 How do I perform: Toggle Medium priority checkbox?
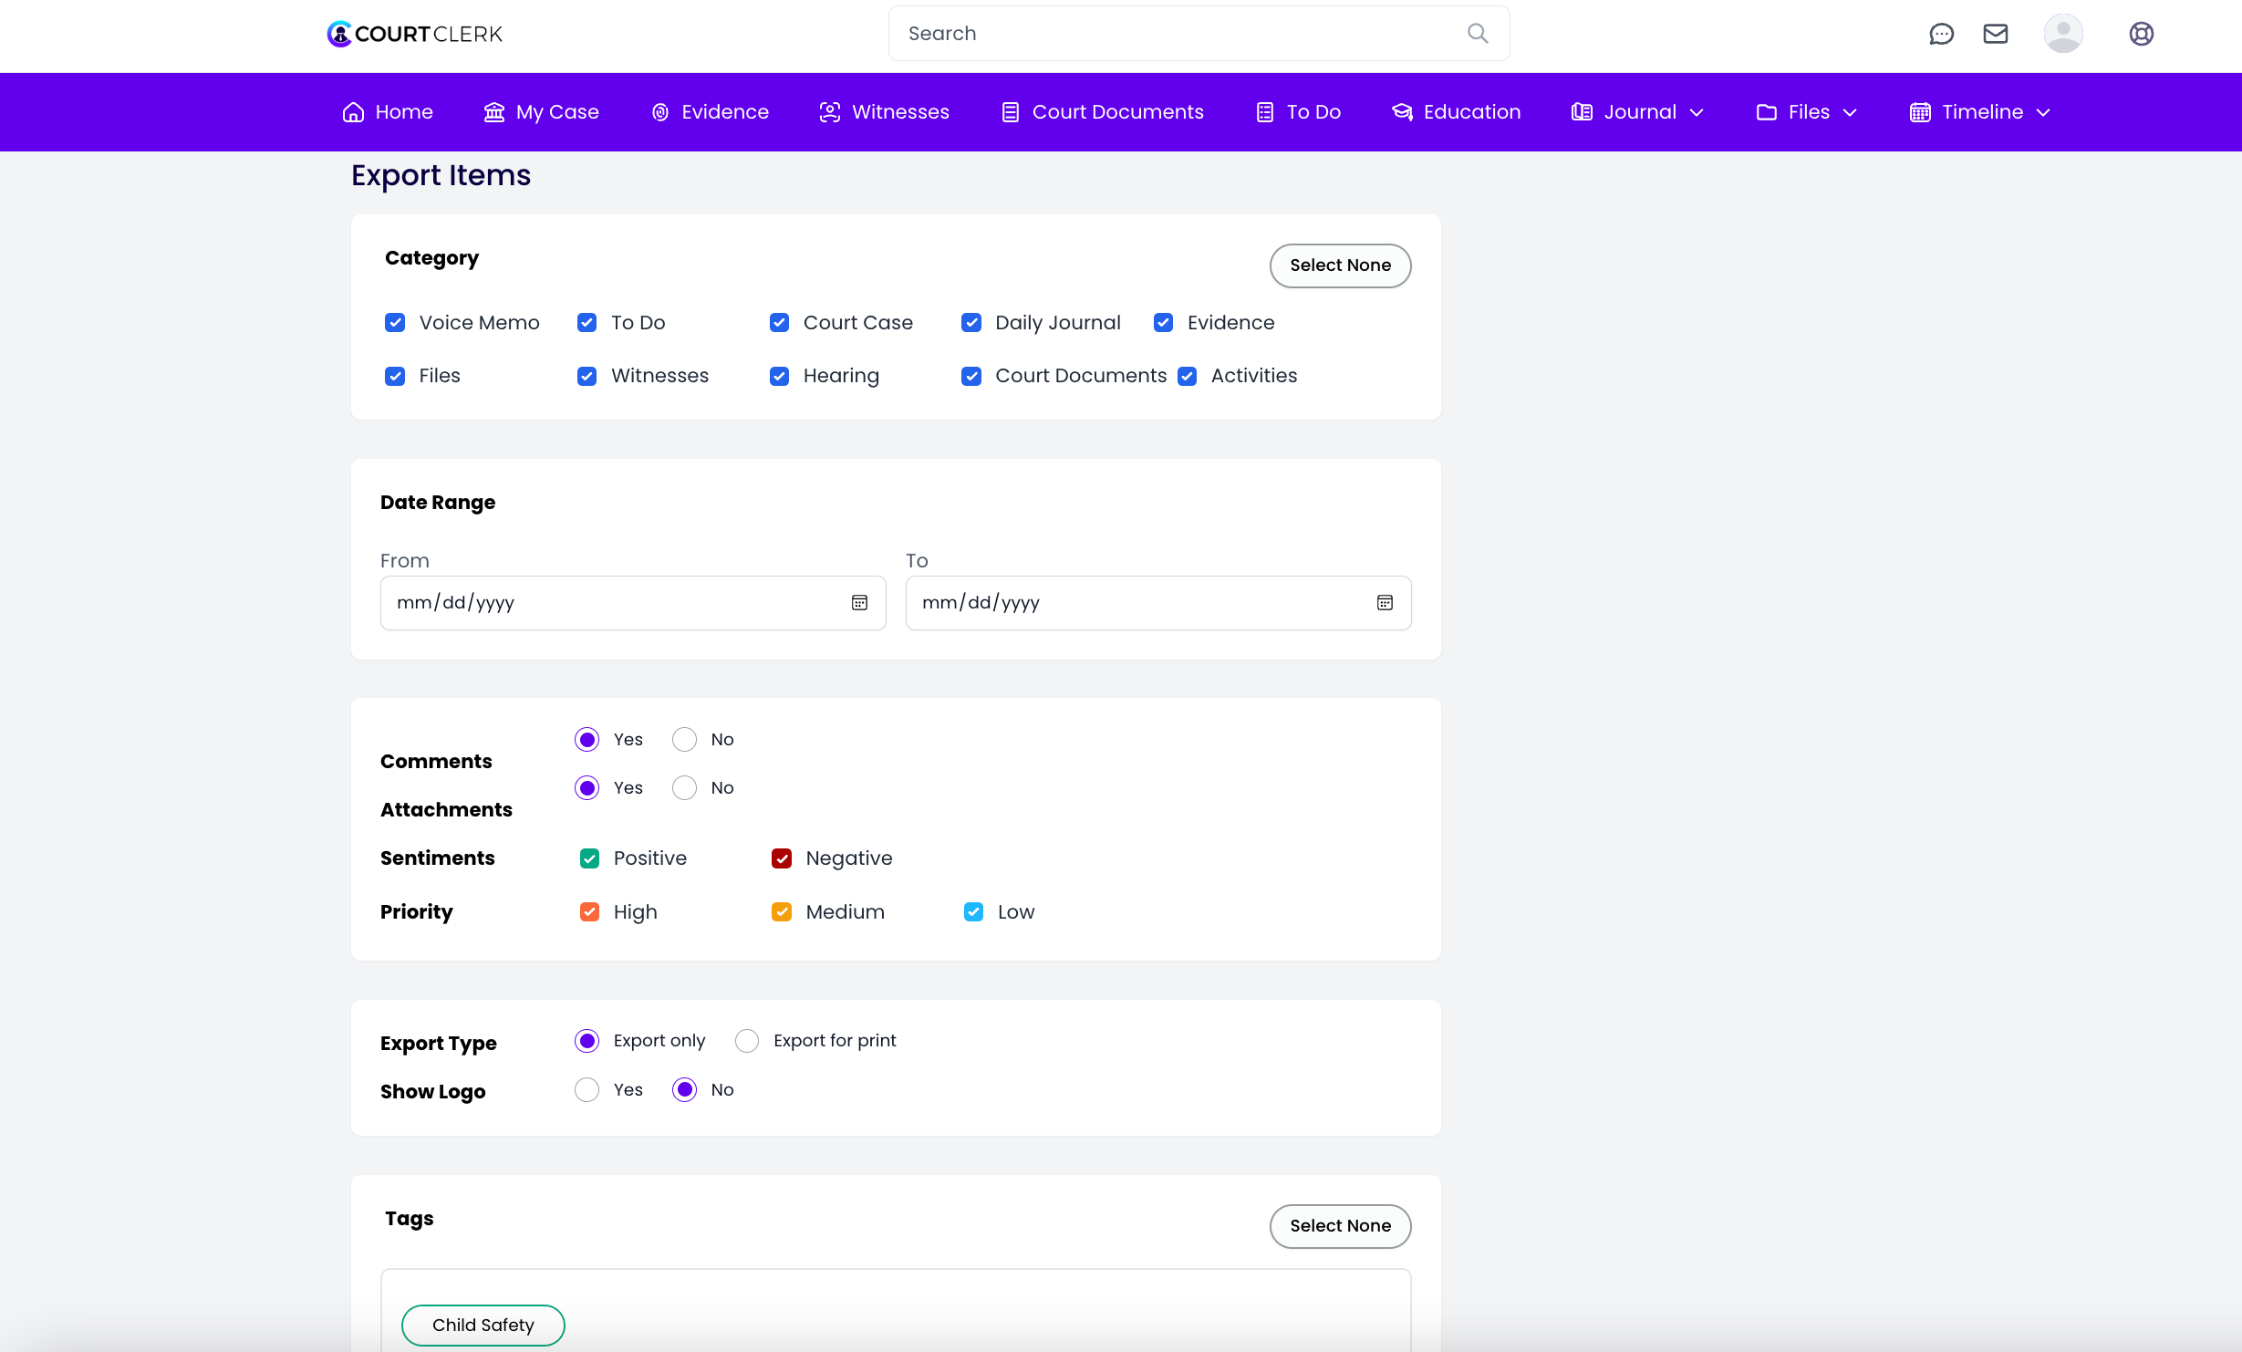(782, 912)
